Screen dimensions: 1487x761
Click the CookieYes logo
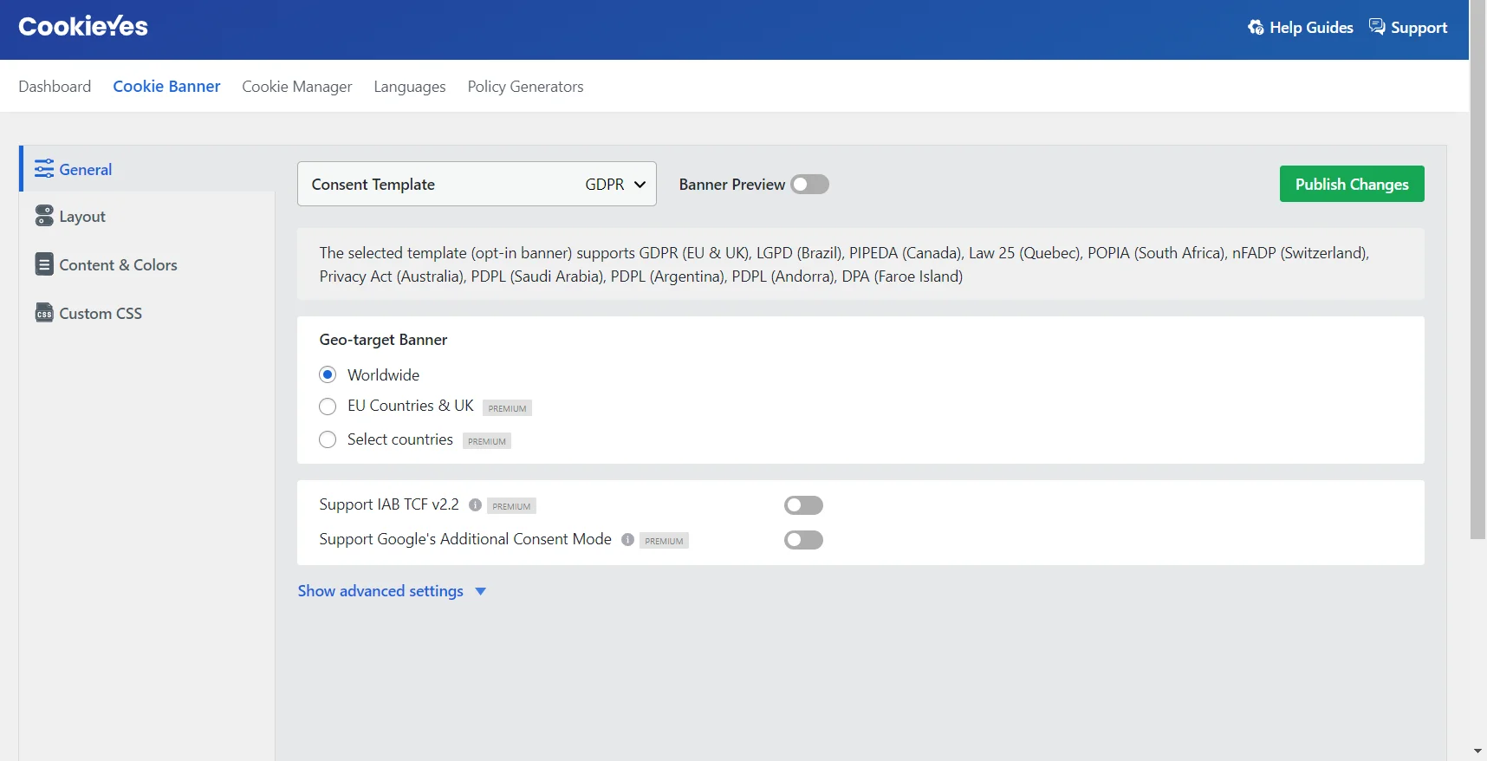coord(83,27)
